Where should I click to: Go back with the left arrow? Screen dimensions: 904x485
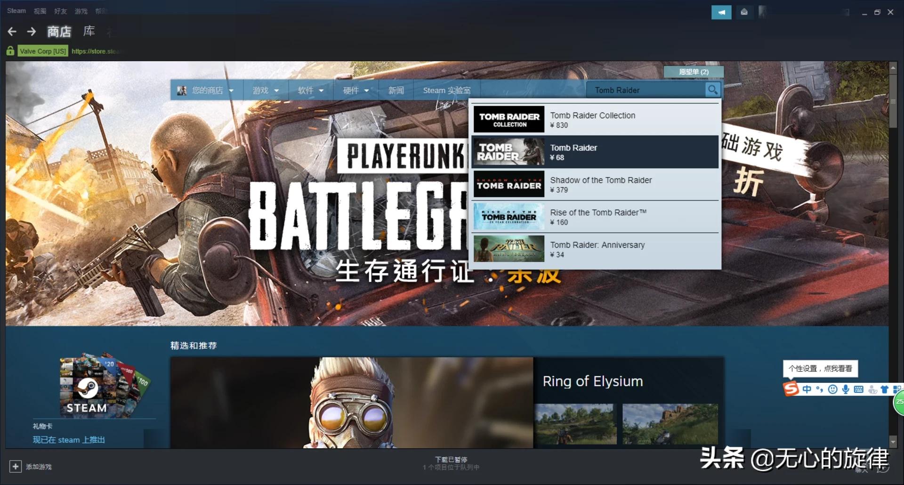12,32
